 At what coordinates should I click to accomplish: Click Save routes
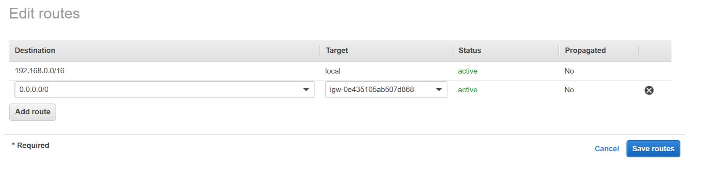(653, 149)
